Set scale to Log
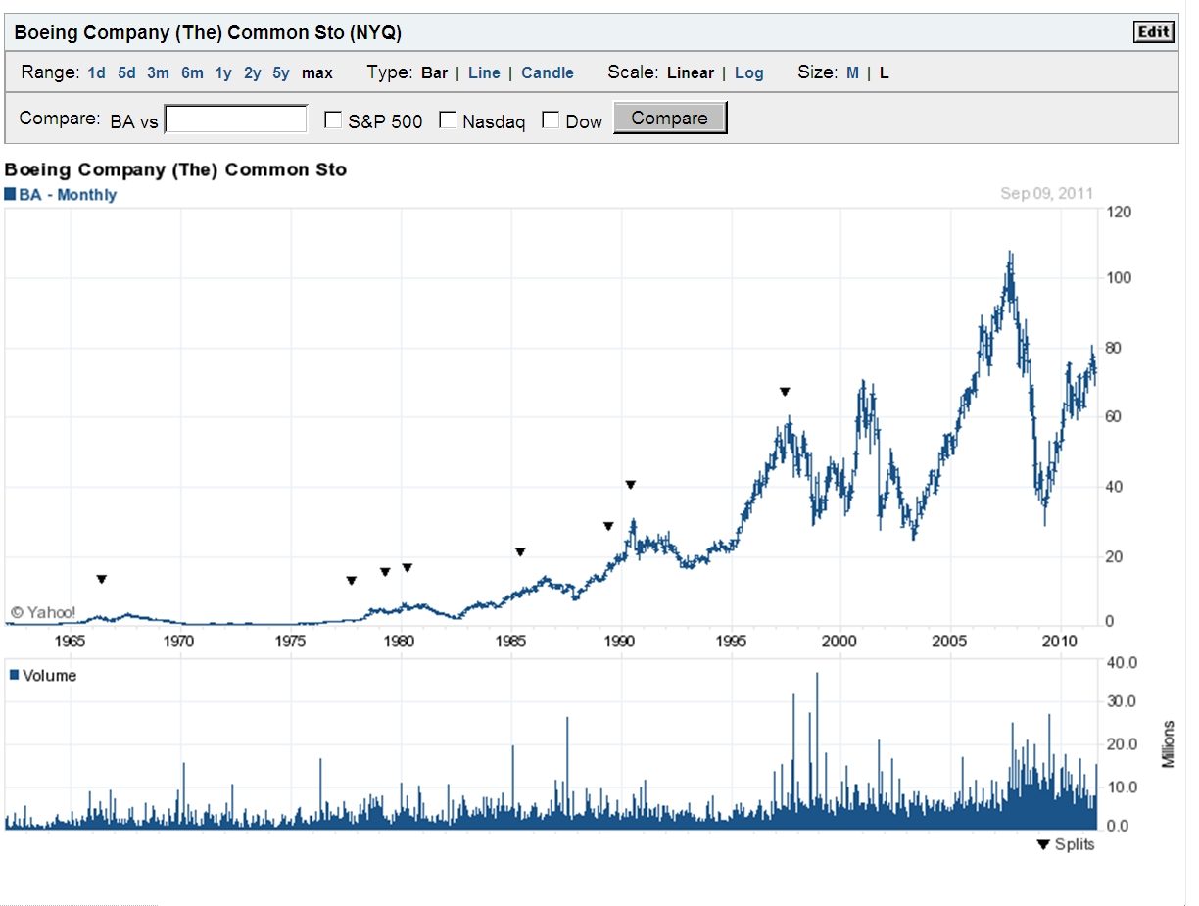Viewport: 1199px width, 906px height. 749,72
